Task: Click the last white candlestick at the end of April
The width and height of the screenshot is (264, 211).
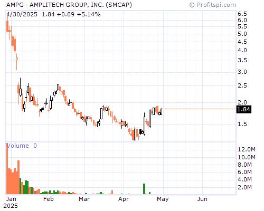Action: point(161,112)
